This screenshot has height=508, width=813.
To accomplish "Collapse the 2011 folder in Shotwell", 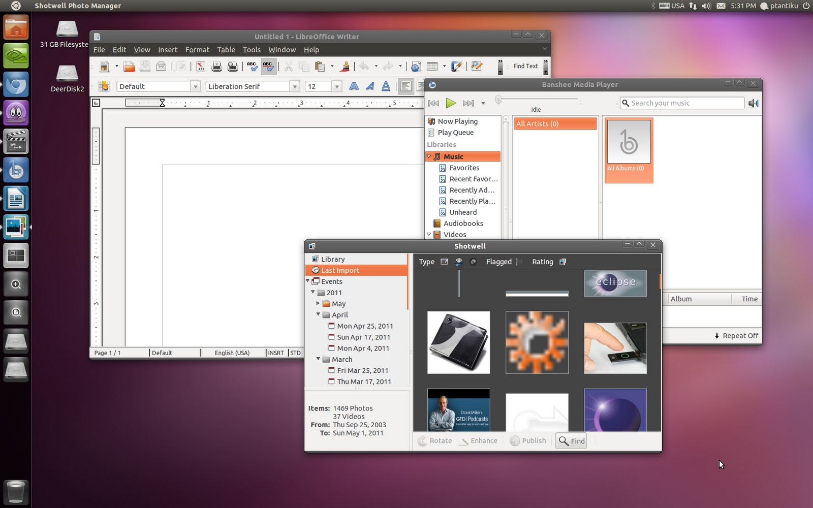I will pos(313,292).
